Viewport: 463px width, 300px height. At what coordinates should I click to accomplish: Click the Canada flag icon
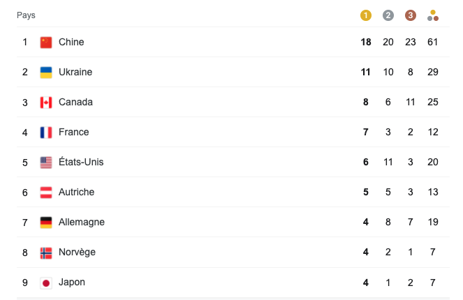pyautogui.click(x=46, y=103)
